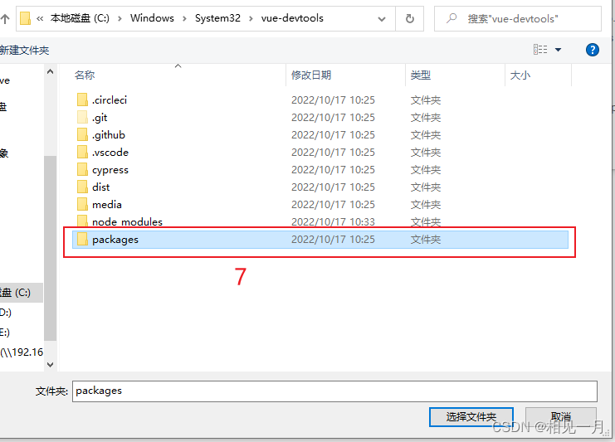Select network location \\192.16 in navigation
The width and height of the screenshot is (615, 442).
[x=22, y=352]
